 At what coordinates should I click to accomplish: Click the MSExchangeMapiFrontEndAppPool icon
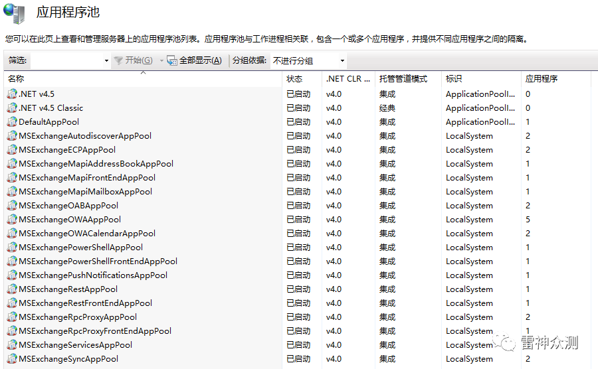click(x=12, y=177)
